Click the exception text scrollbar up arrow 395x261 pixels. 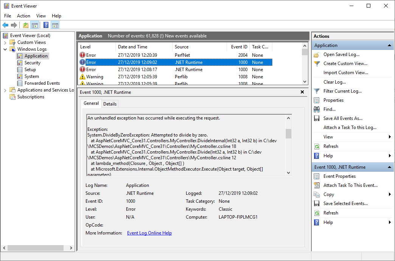point(289,118)
